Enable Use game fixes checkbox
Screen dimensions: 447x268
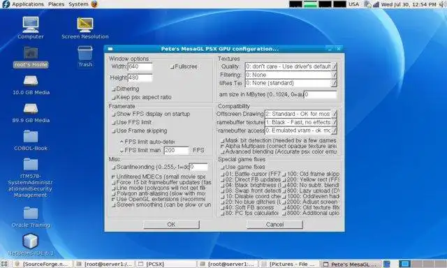222,167
